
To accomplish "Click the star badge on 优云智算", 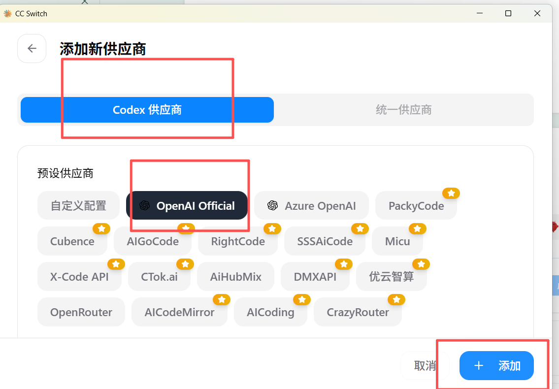I will 421,264.
